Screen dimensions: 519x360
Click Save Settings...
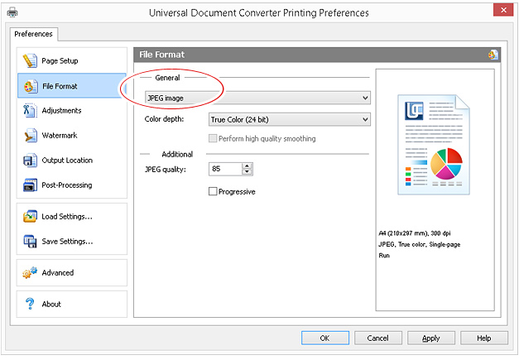coord(72,241)
